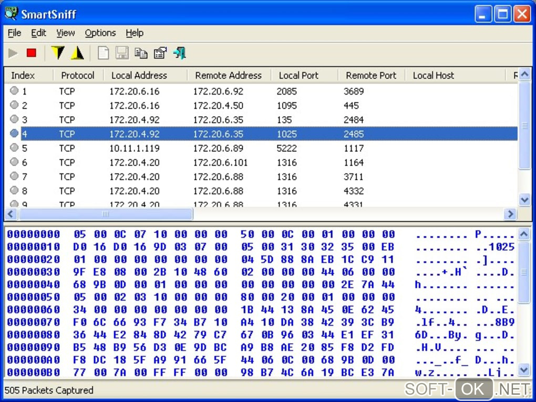
Task: Click remote port 3711 in row 7
Action: click(x=354, y=177)
